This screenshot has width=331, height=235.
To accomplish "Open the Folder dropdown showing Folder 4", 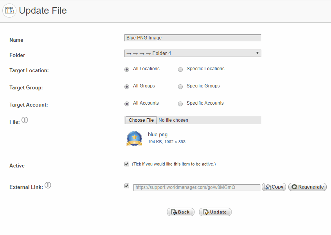I will (193, 53).
